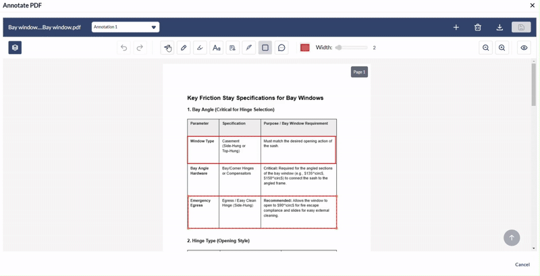Add a new annotation with plus icon
Viewport: 540px width, 276px height.
point(456,27)
